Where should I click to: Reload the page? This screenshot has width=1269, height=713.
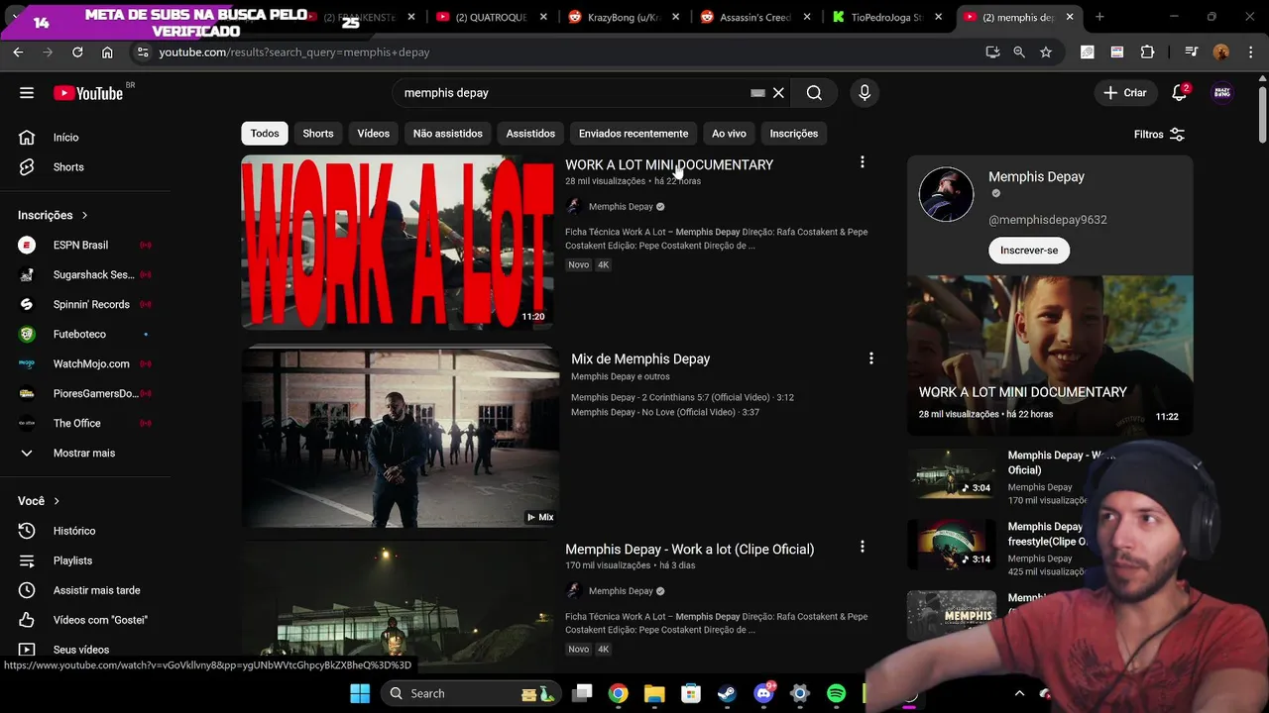[77, 52]
